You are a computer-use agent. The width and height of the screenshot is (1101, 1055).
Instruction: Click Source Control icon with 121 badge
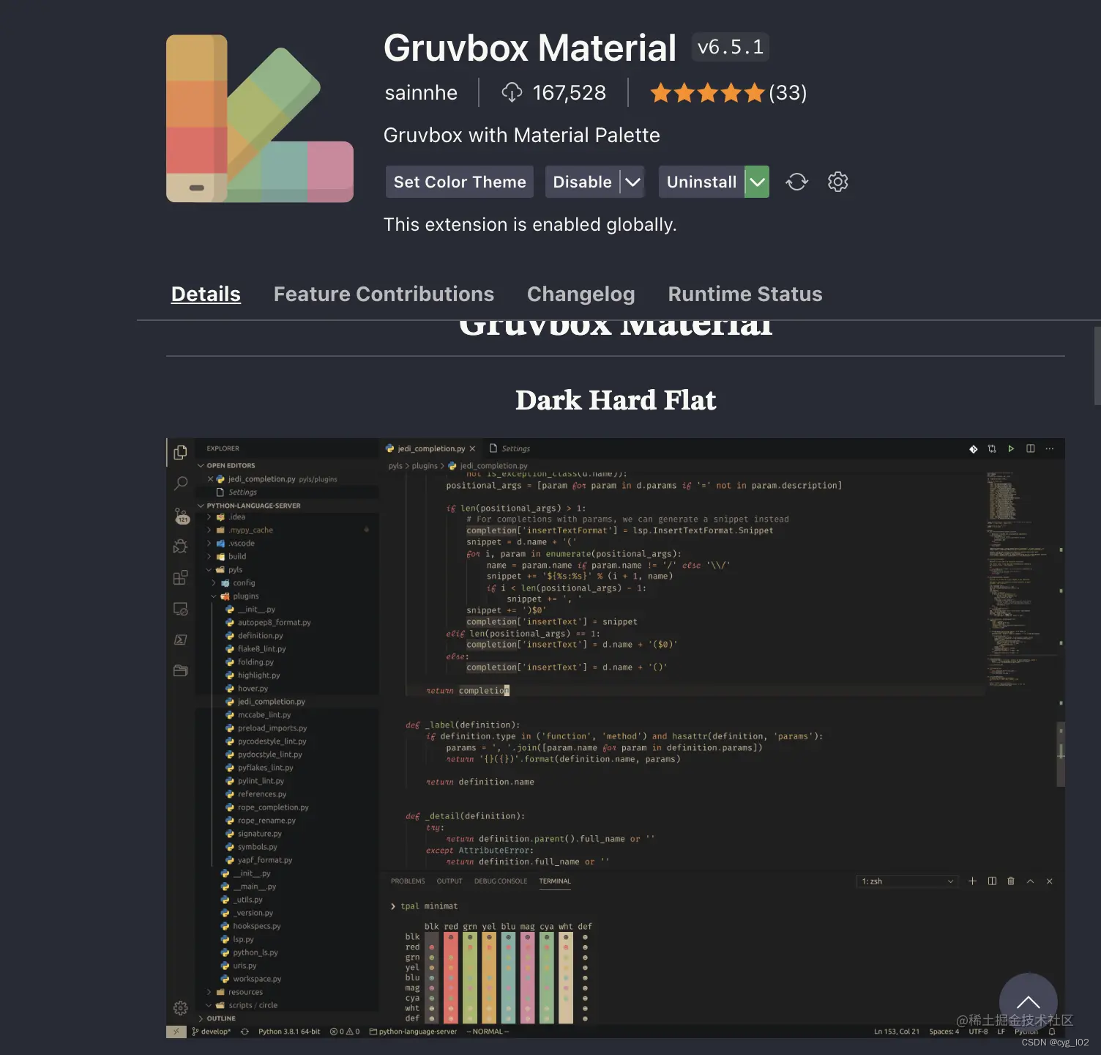(181, 516)
